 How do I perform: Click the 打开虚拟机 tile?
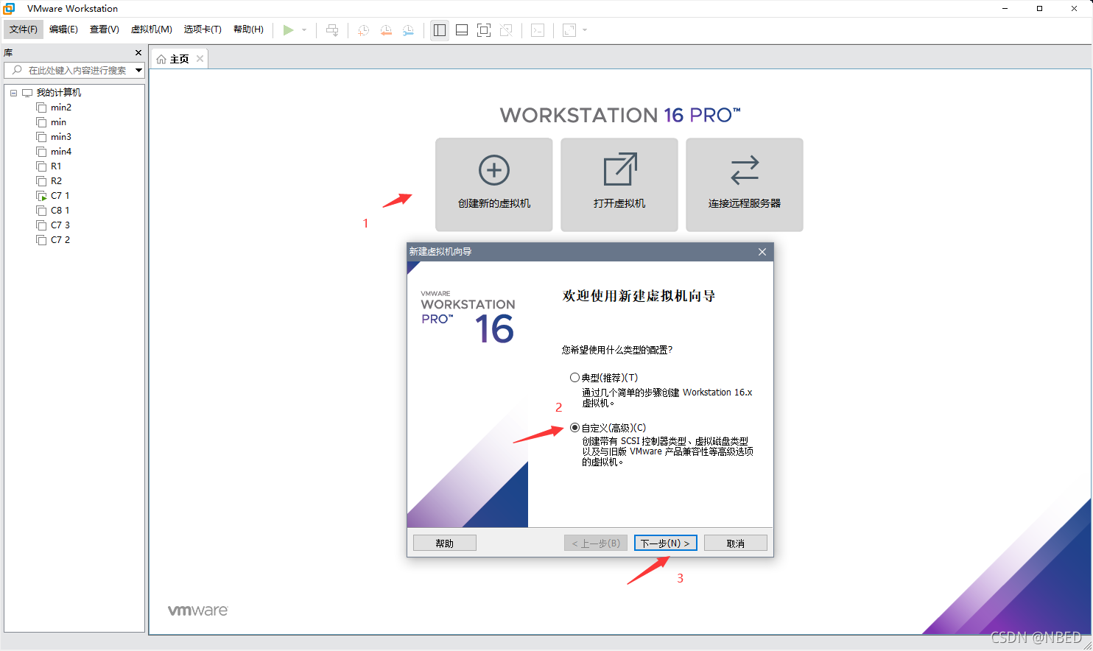[x=619, y=185]
